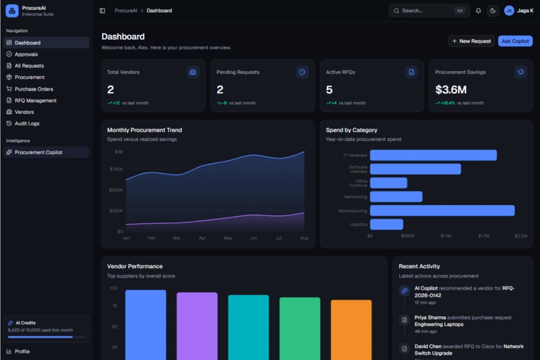Viewport: 540px width, 360px height.
Task: Open Audit Logs
Action: (46, 123)
